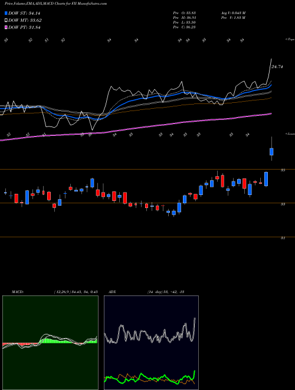Select the DOW PT: 31.84 legend label
Image resolution: width=295 pixels, height=390 pixels.
(24, 27)
